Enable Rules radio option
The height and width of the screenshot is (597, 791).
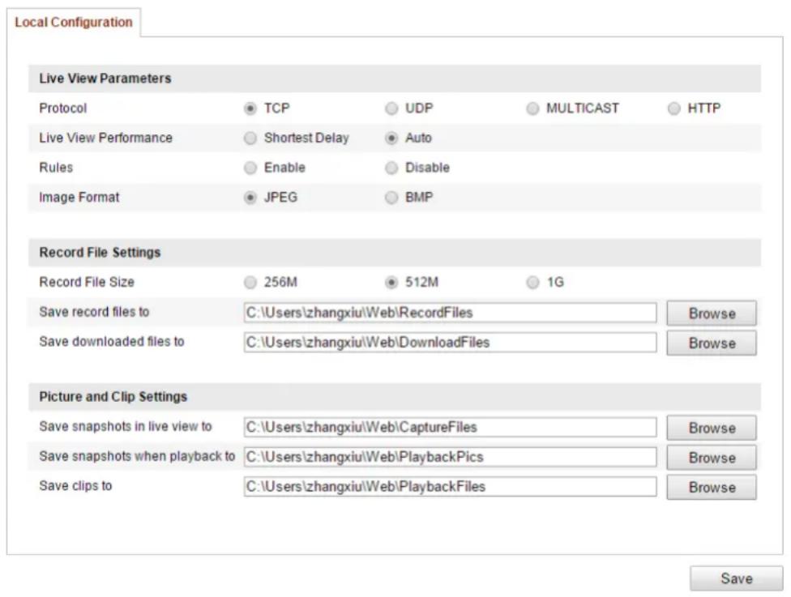pos(250,168)
